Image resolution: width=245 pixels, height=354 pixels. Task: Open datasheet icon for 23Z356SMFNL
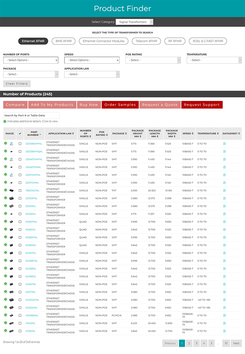(224, 144)
